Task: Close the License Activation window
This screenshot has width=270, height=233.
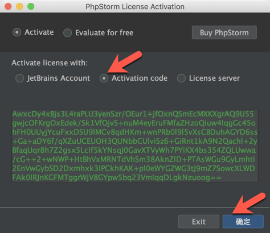Action: 8,6
